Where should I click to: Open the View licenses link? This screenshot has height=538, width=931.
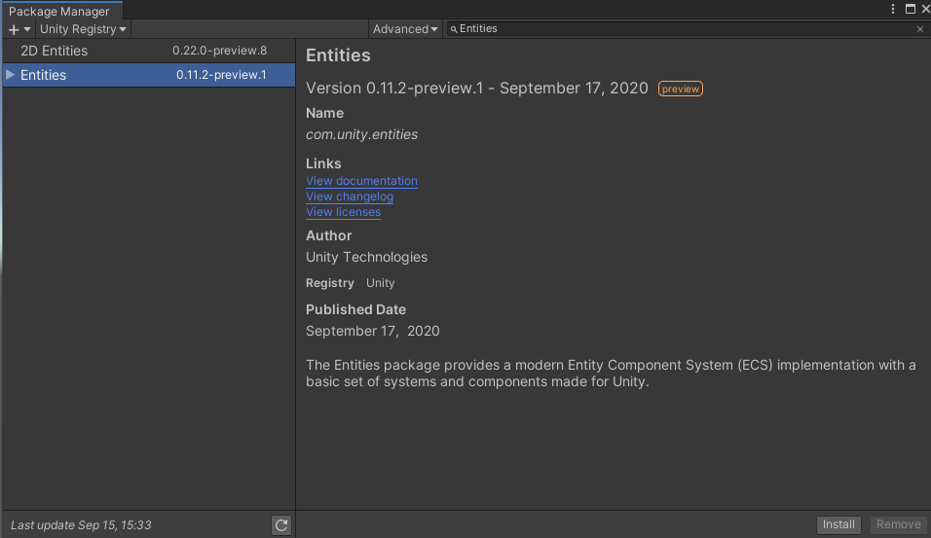click(x=343, y=212)
